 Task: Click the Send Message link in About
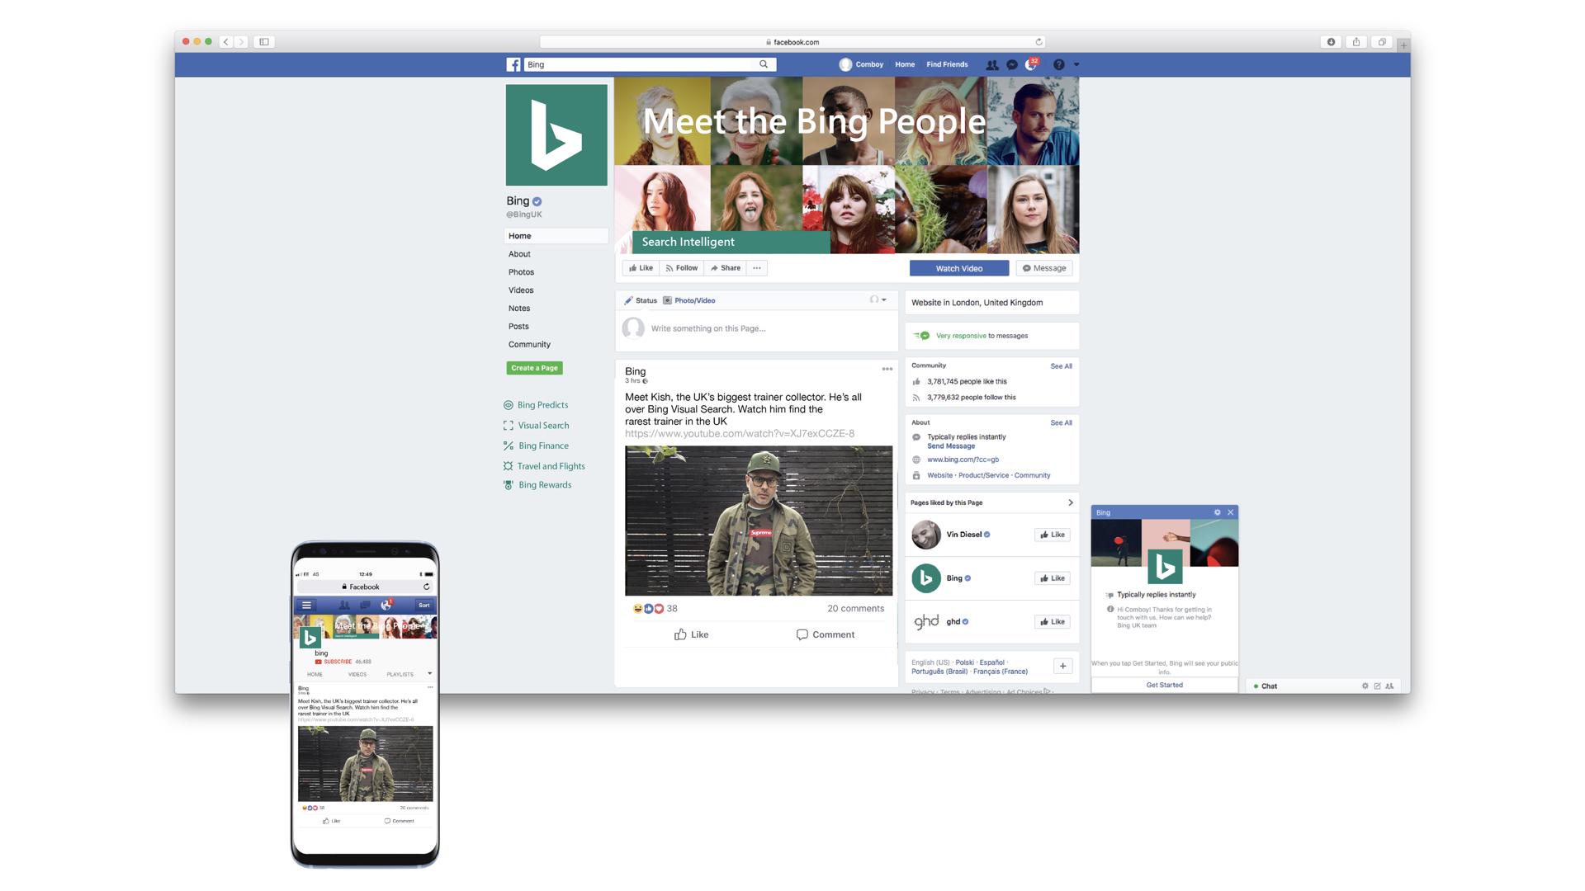click(951, 446)
